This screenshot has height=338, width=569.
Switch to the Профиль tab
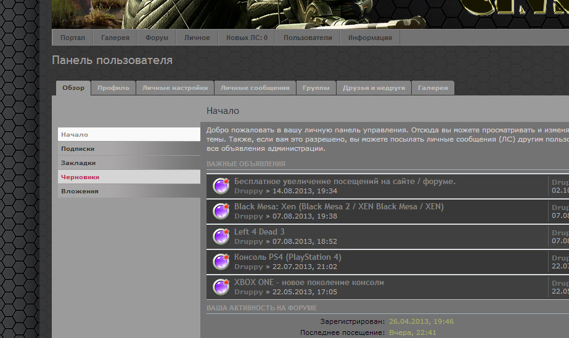113,88
